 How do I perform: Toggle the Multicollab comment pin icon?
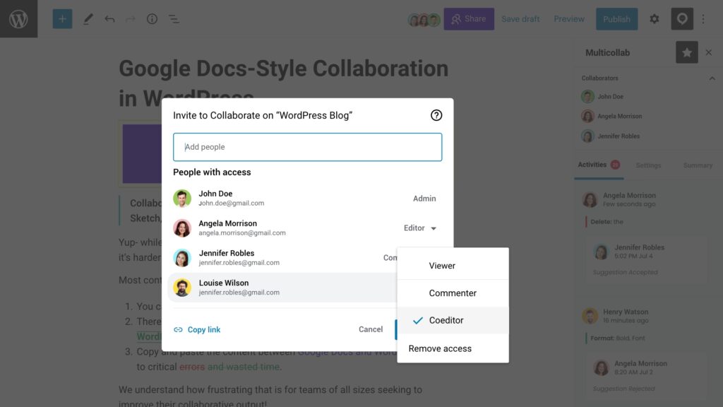point(682,19)
